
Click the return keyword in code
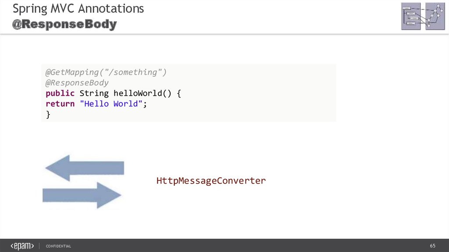[x=60, y=104]
